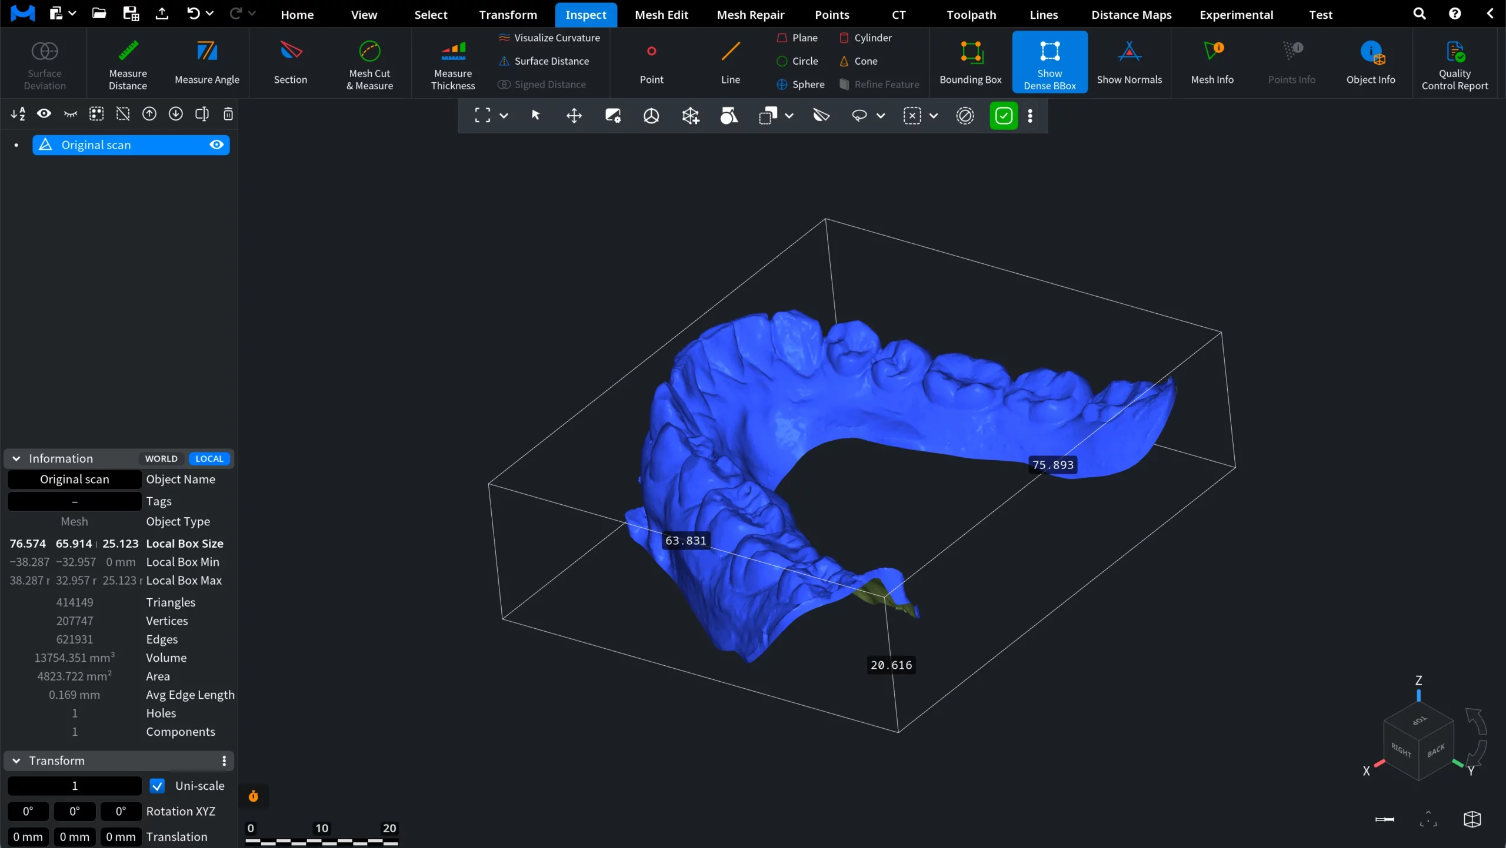Image resolution: width=1506 pixels, height=848 pixels.
Task: Click the select-all dashed grid icon
Action: point(96,114)
